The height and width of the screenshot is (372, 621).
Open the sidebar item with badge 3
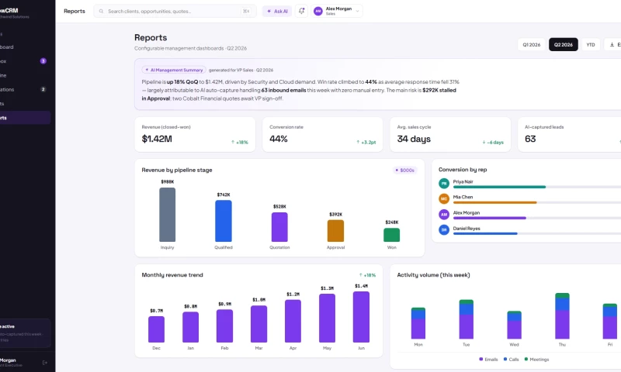point(25,61)
